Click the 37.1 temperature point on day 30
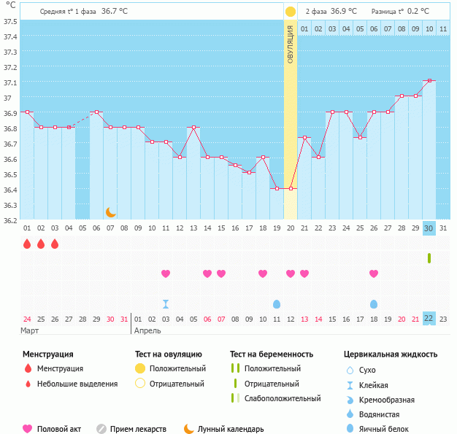The height and width of the screenshot is (434, 457). [429, 80]
